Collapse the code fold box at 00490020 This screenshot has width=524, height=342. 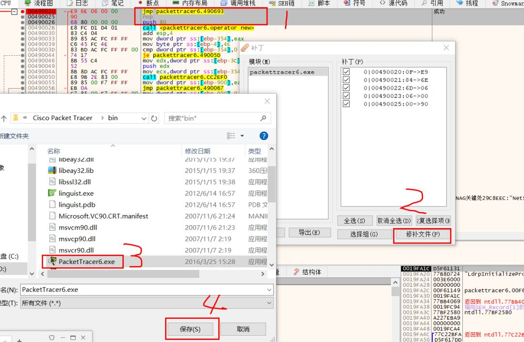[14, 12]
